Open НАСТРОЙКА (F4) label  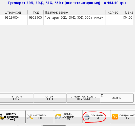tap(40, 117)
